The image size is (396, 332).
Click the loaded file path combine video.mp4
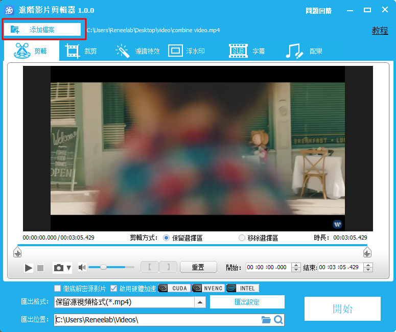click(153, 30)
